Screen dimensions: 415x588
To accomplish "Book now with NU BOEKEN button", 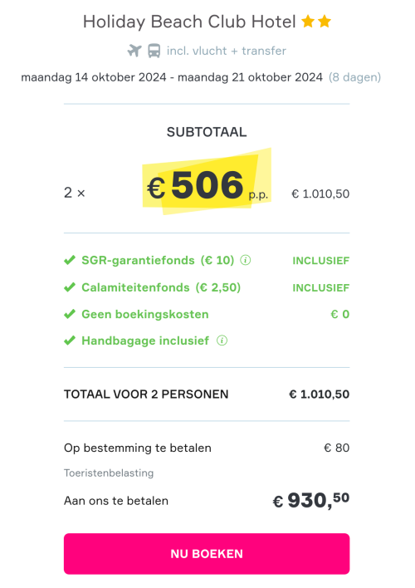I will coord(207,554).
